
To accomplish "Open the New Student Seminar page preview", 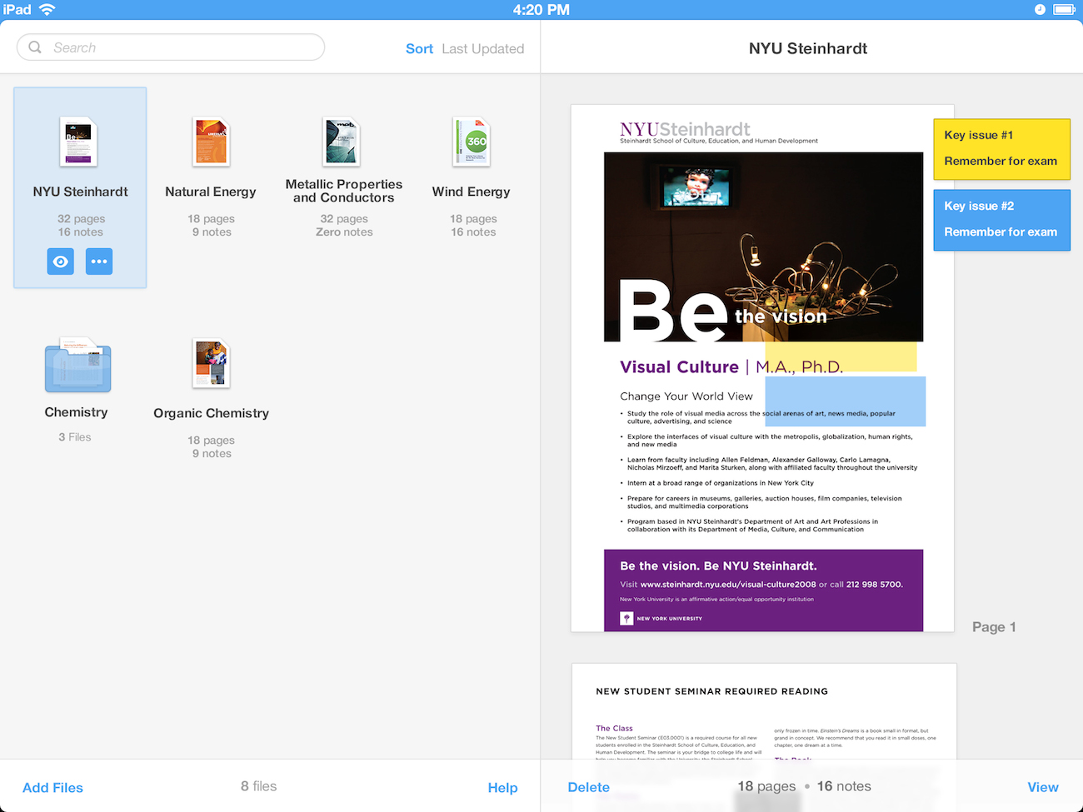I will pyautogui.click(x=764, y=711).
